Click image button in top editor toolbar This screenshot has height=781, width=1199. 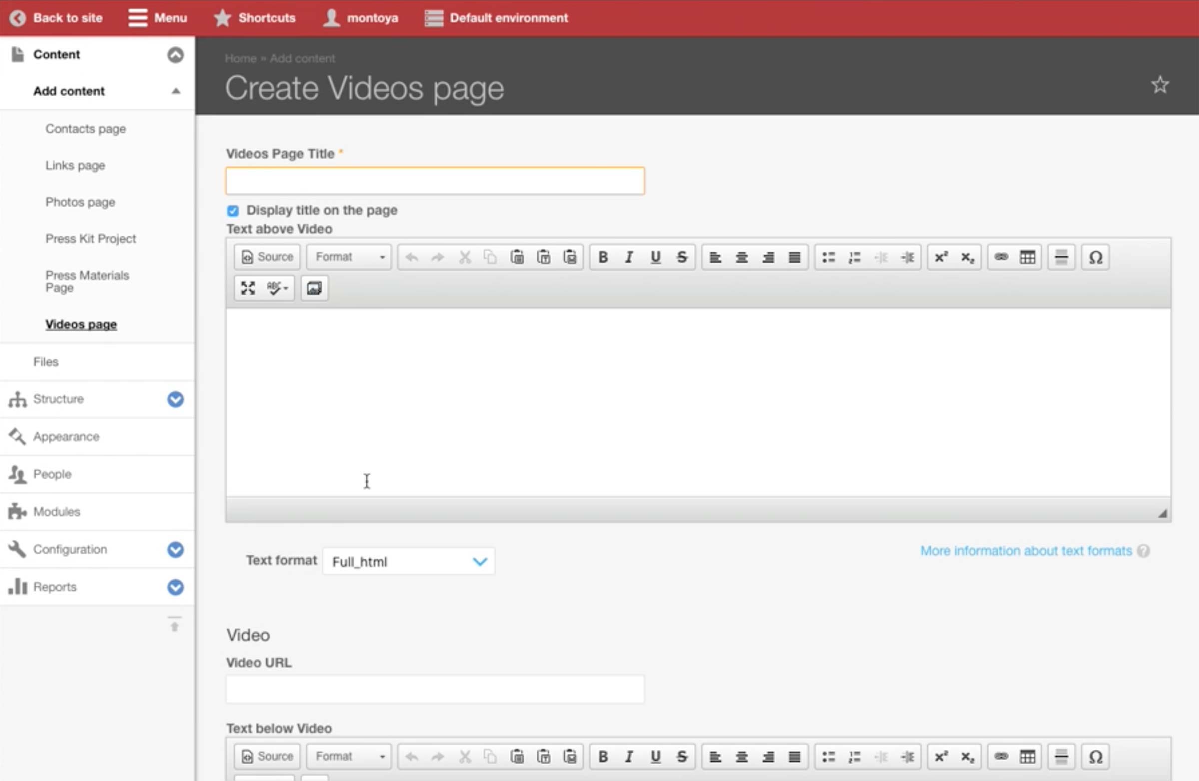(x=314, y=288)
